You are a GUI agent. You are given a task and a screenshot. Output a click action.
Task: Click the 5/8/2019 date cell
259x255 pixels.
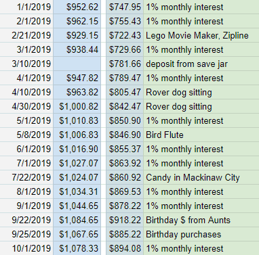coord(26,135)
